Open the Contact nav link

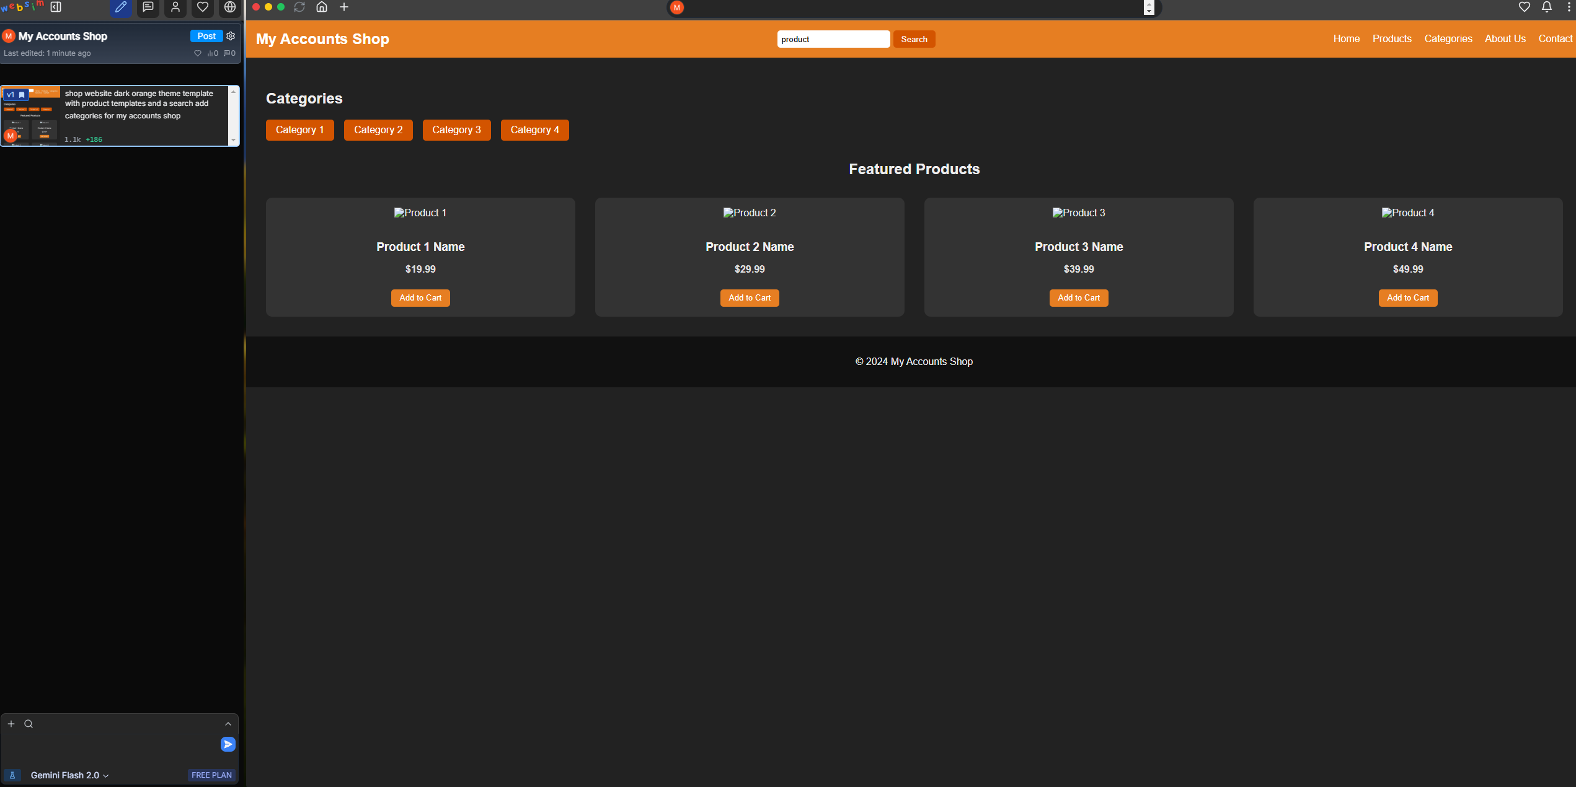point(1556,38)
